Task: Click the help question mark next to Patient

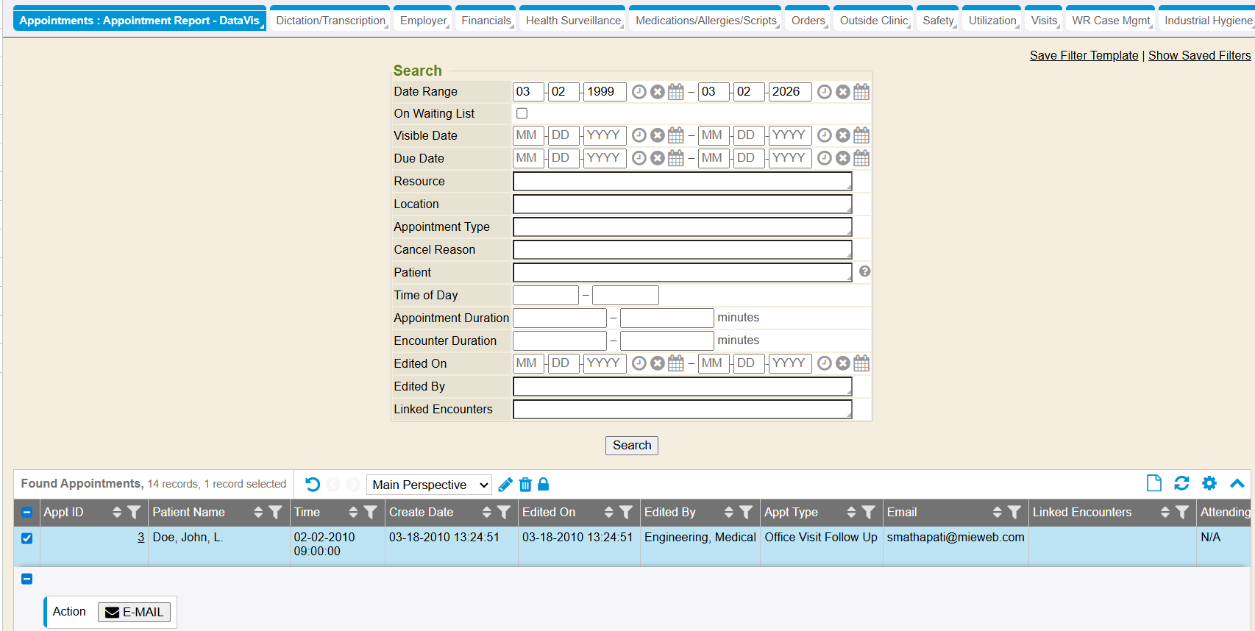Action: click(x=865, y=271)
